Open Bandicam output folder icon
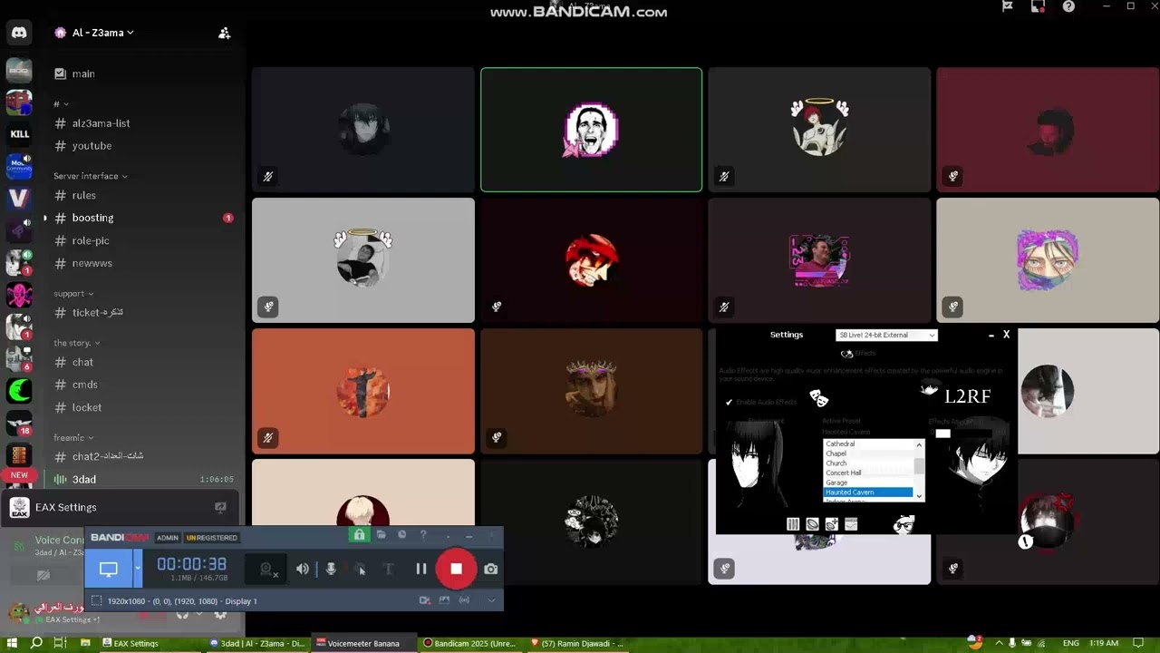Screen dimensions: 1160x653 [382, 535]
